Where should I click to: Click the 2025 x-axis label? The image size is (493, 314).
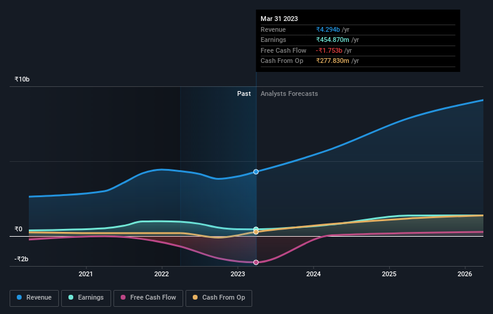point(389,274)
